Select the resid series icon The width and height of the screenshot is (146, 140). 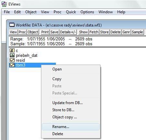pyautogui.click(x=12, y=60)
